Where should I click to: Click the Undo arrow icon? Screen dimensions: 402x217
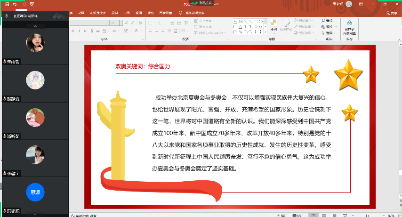(x=14, y=4)
